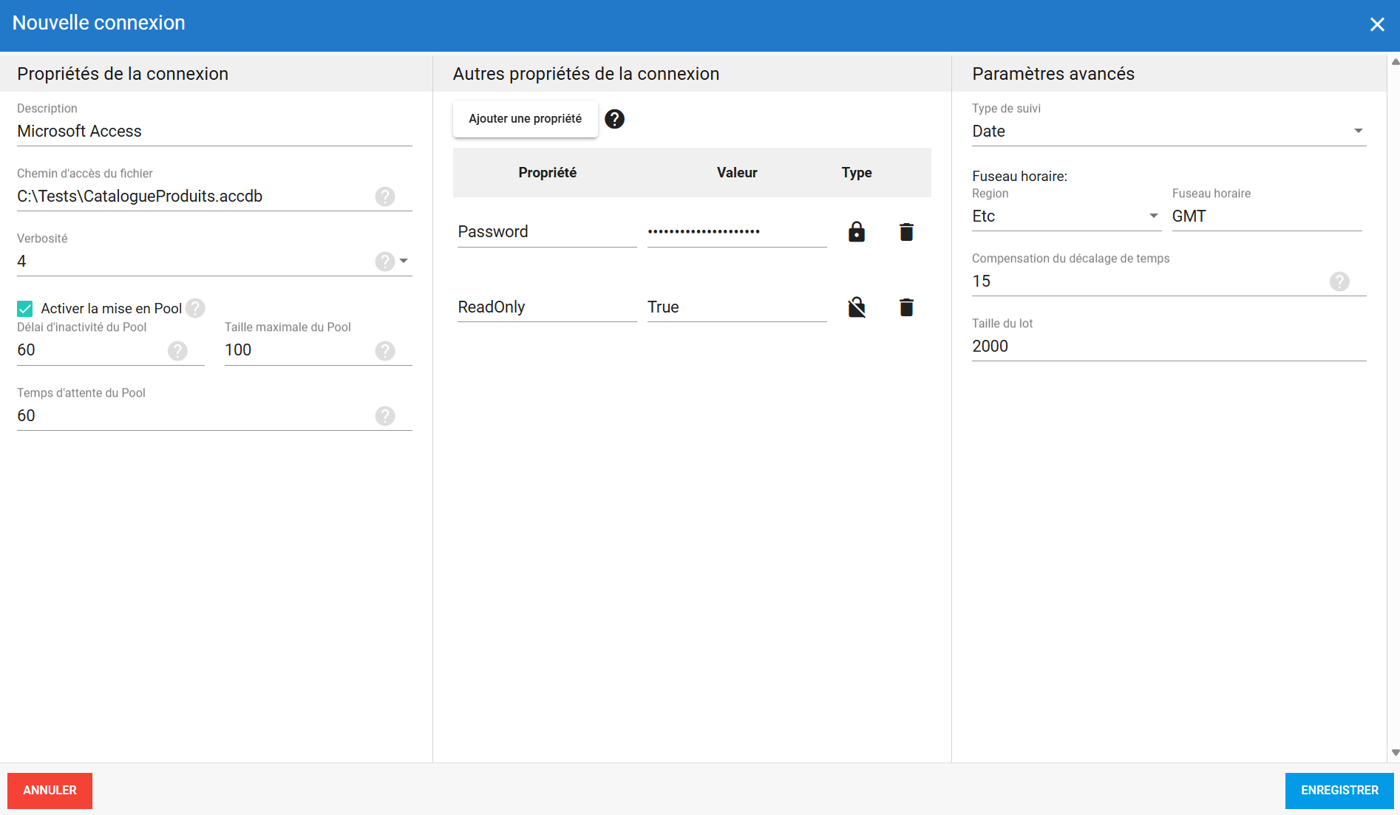The image size is (1400, 815).
Task: Close the Nouvelle connexion dialog
Action: 1376,24
